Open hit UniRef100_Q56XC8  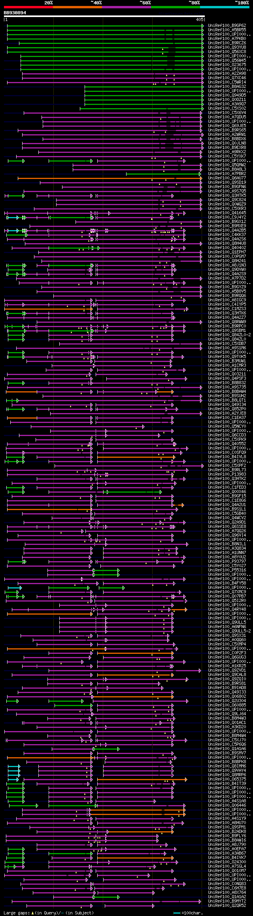pos(227,51)
